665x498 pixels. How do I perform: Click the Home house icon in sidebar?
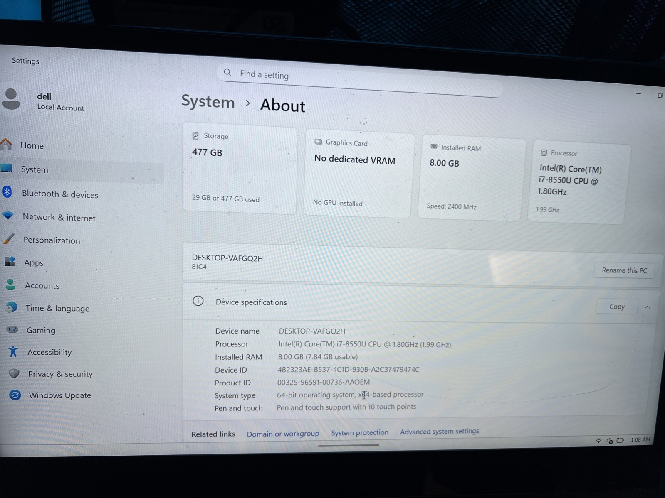click(6, 145)
